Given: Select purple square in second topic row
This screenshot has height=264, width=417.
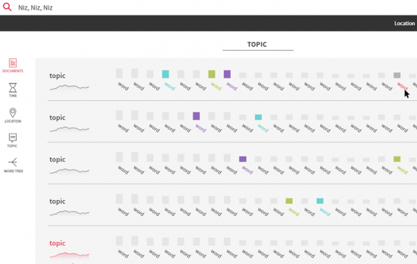Looking at the screenshot, I should point(196,116).
